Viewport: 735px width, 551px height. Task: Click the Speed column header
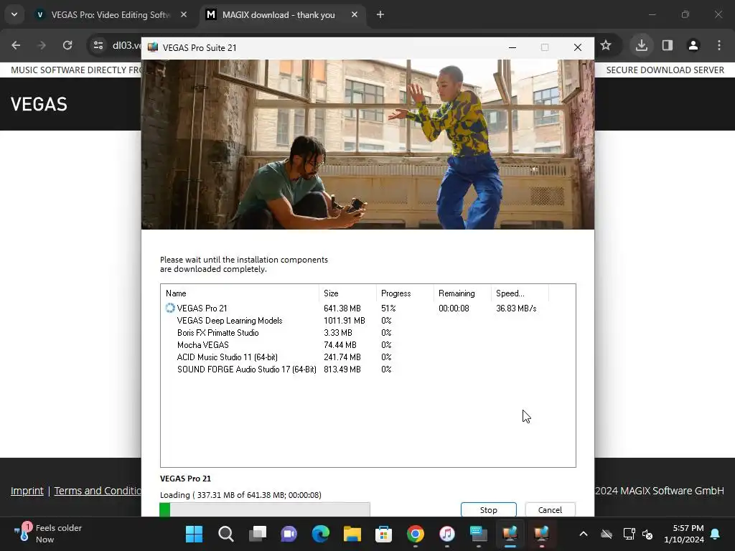click(x=520, y=293)
